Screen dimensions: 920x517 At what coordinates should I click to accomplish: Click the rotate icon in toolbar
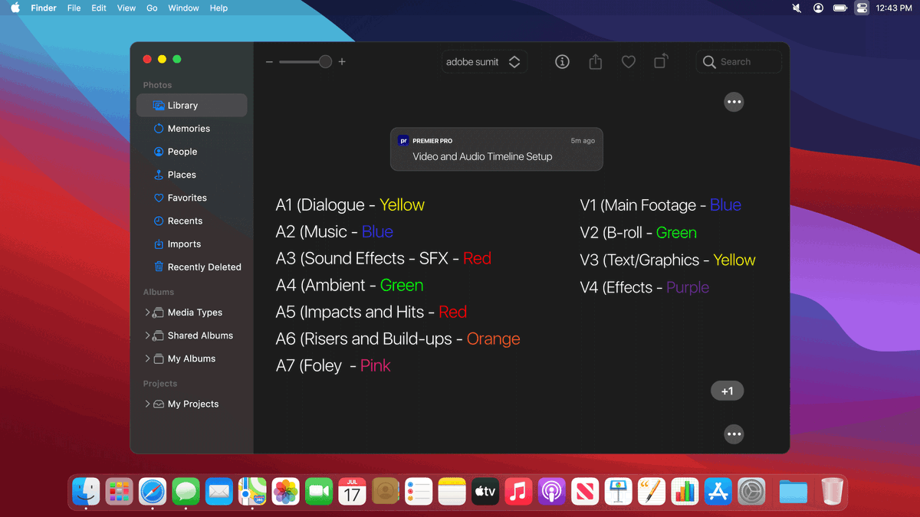pyautogui.click(x=661, y=61)
